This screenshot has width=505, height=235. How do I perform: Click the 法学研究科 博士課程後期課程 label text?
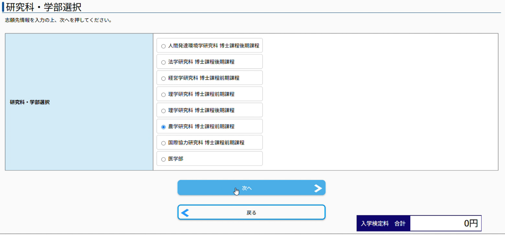tap(201, 62)
